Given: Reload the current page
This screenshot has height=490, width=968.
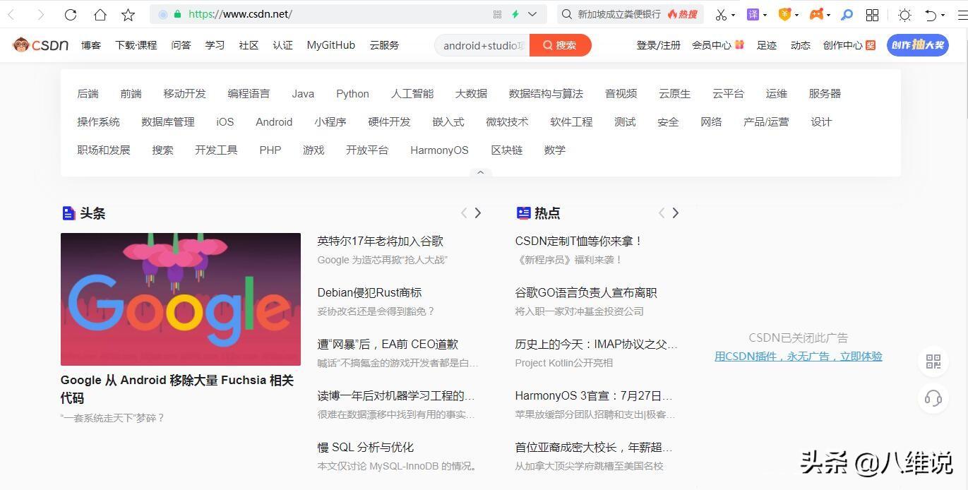Looking at the screenshot, I should click(x=70, y=14).
